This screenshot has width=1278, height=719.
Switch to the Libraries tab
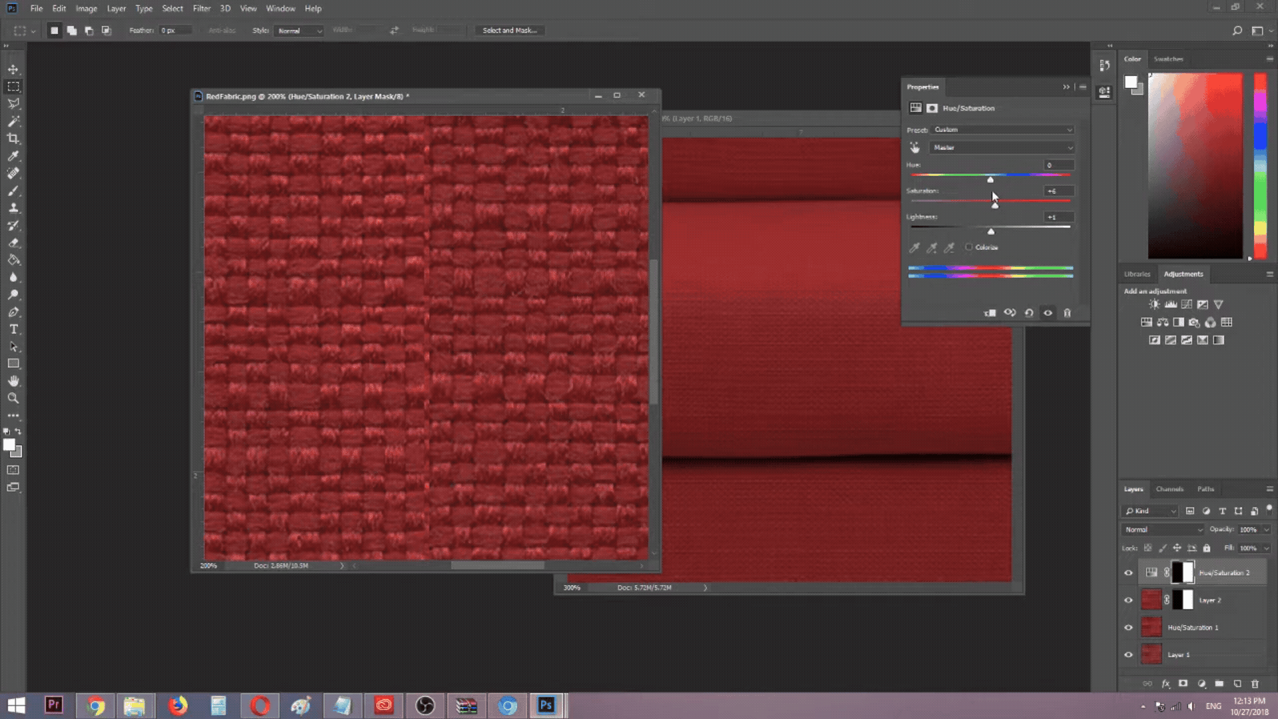(x=1137, y=274)
